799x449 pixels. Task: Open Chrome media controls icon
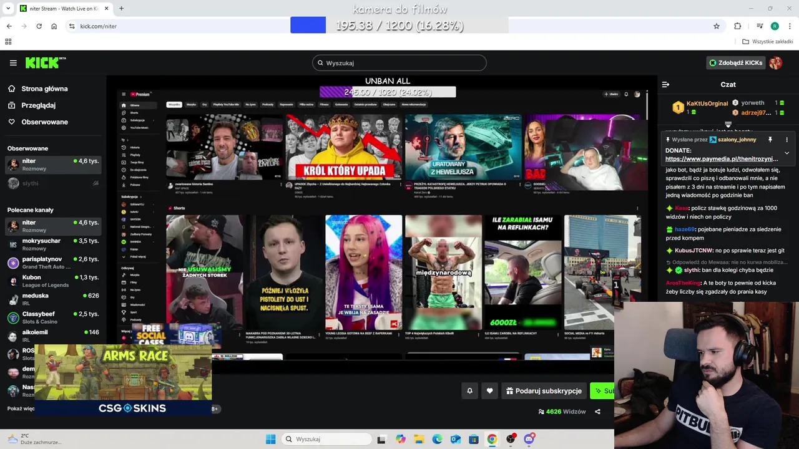pyautogui.click(x=760, y=26)
